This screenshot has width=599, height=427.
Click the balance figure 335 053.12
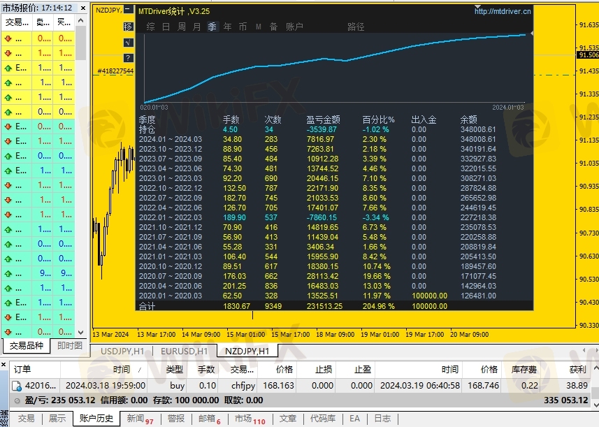click(565, 400)
